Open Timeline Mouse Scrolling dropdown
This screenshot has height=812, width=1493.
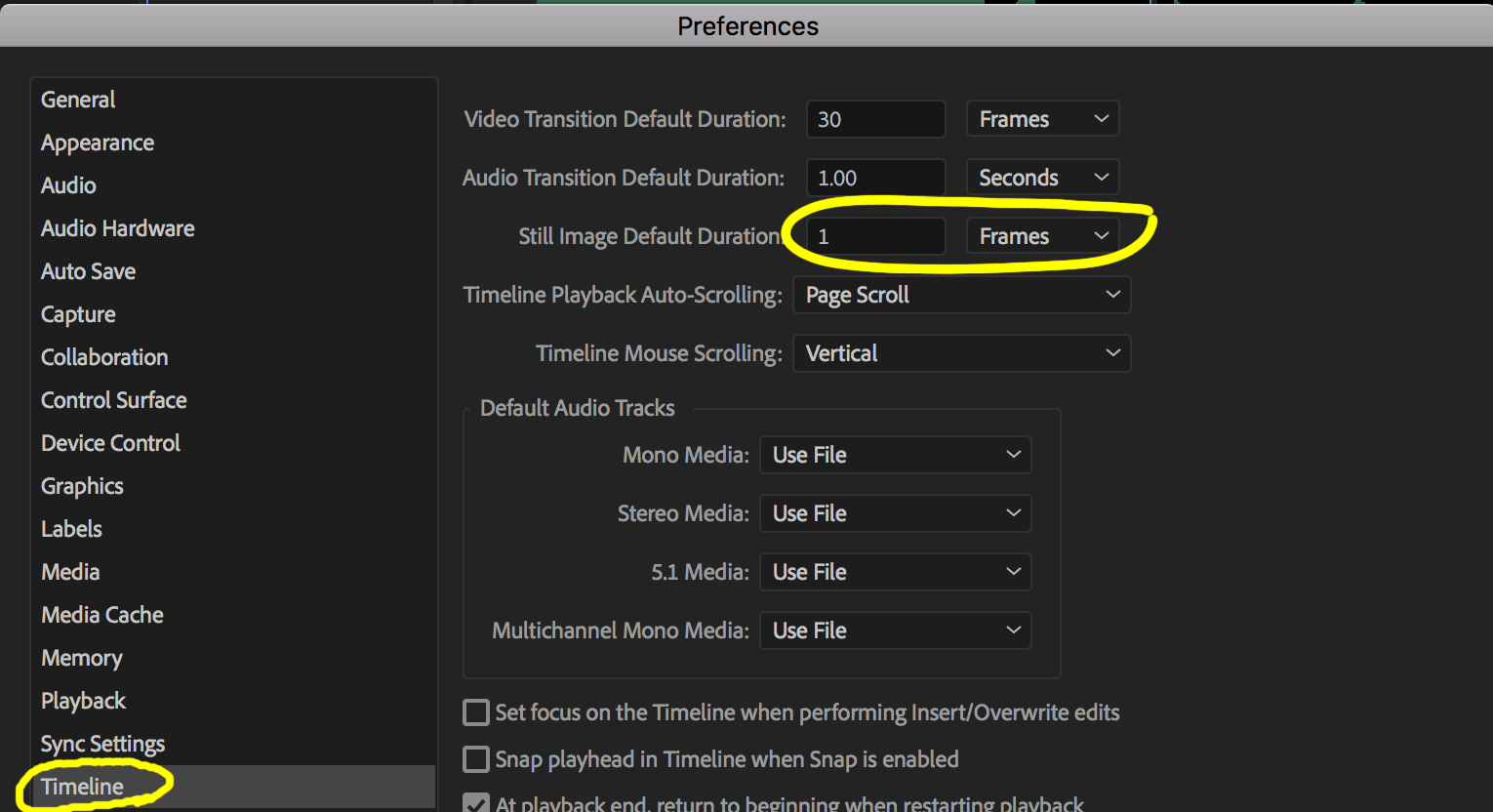point(961,353)
